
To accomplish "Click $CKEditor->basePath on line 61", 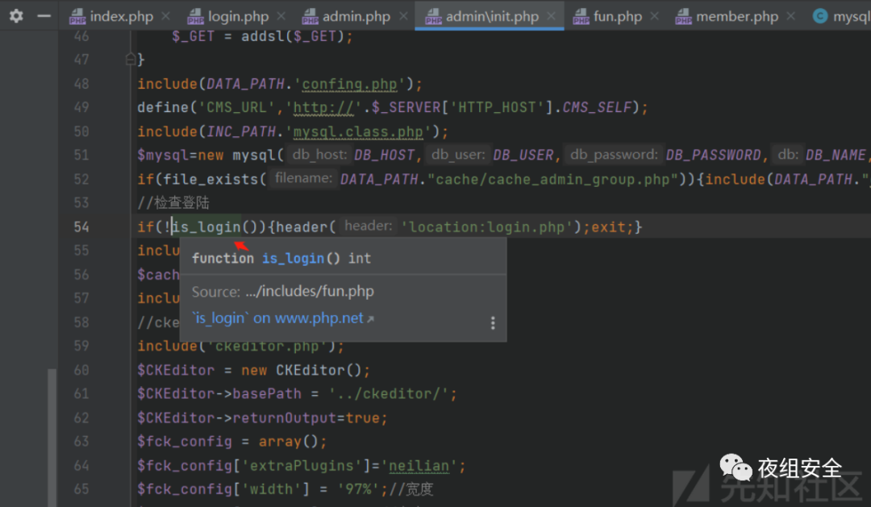I will pyautogui.click(x=219, y=393).
